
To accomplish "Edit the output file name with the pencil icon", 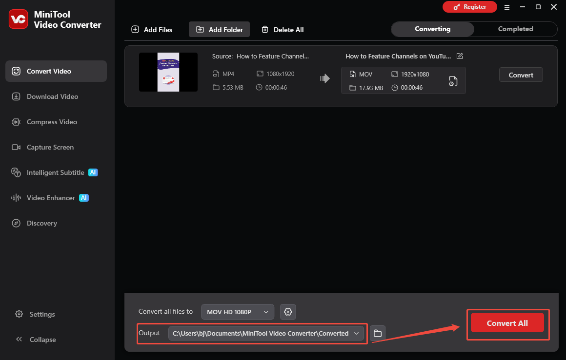I will [x=460, y=56].
